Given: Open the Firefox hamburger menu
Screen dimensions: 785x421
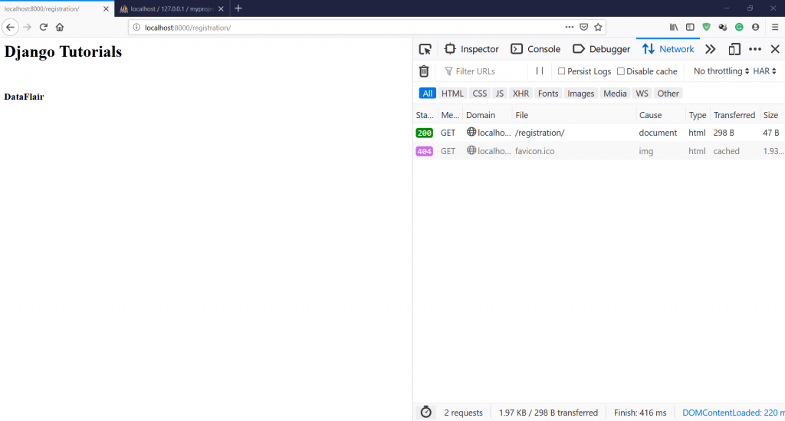Looking at the screenshot, I should pyautogui.click(x=775, y=27).
